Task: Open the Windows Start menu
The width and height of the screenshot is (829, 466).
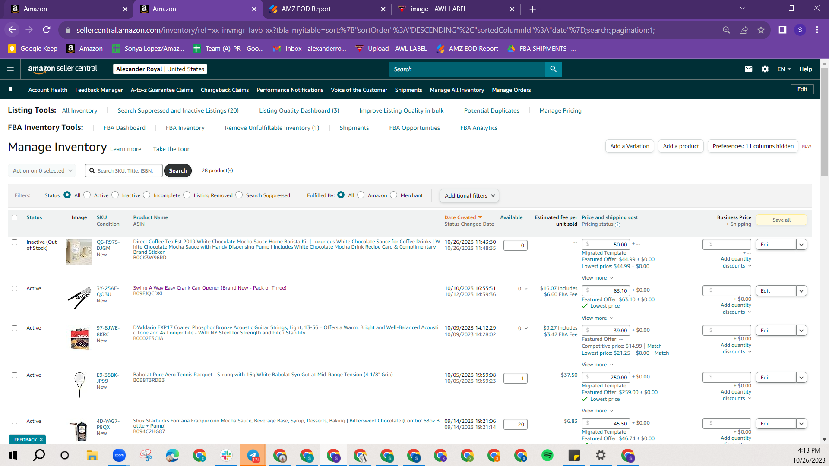Action: pos(13,455)
